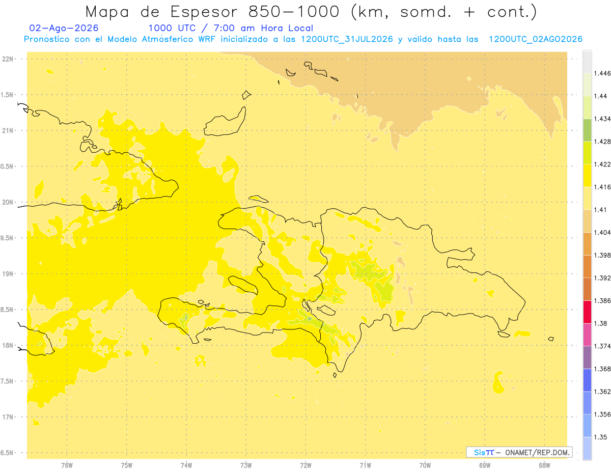Image resolution: width=611 pixels, height=472 pixels.
Task: Click the longitude label '68W'
Action: click(544, 465)
